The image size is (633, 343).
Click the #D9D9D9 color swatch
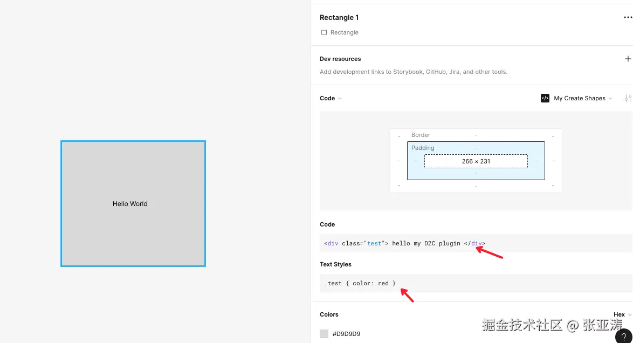324,334
